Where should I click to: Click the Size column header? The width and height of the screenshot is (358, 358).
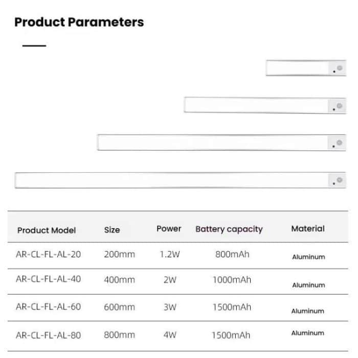pyautogui.click(x=112, y=230)
